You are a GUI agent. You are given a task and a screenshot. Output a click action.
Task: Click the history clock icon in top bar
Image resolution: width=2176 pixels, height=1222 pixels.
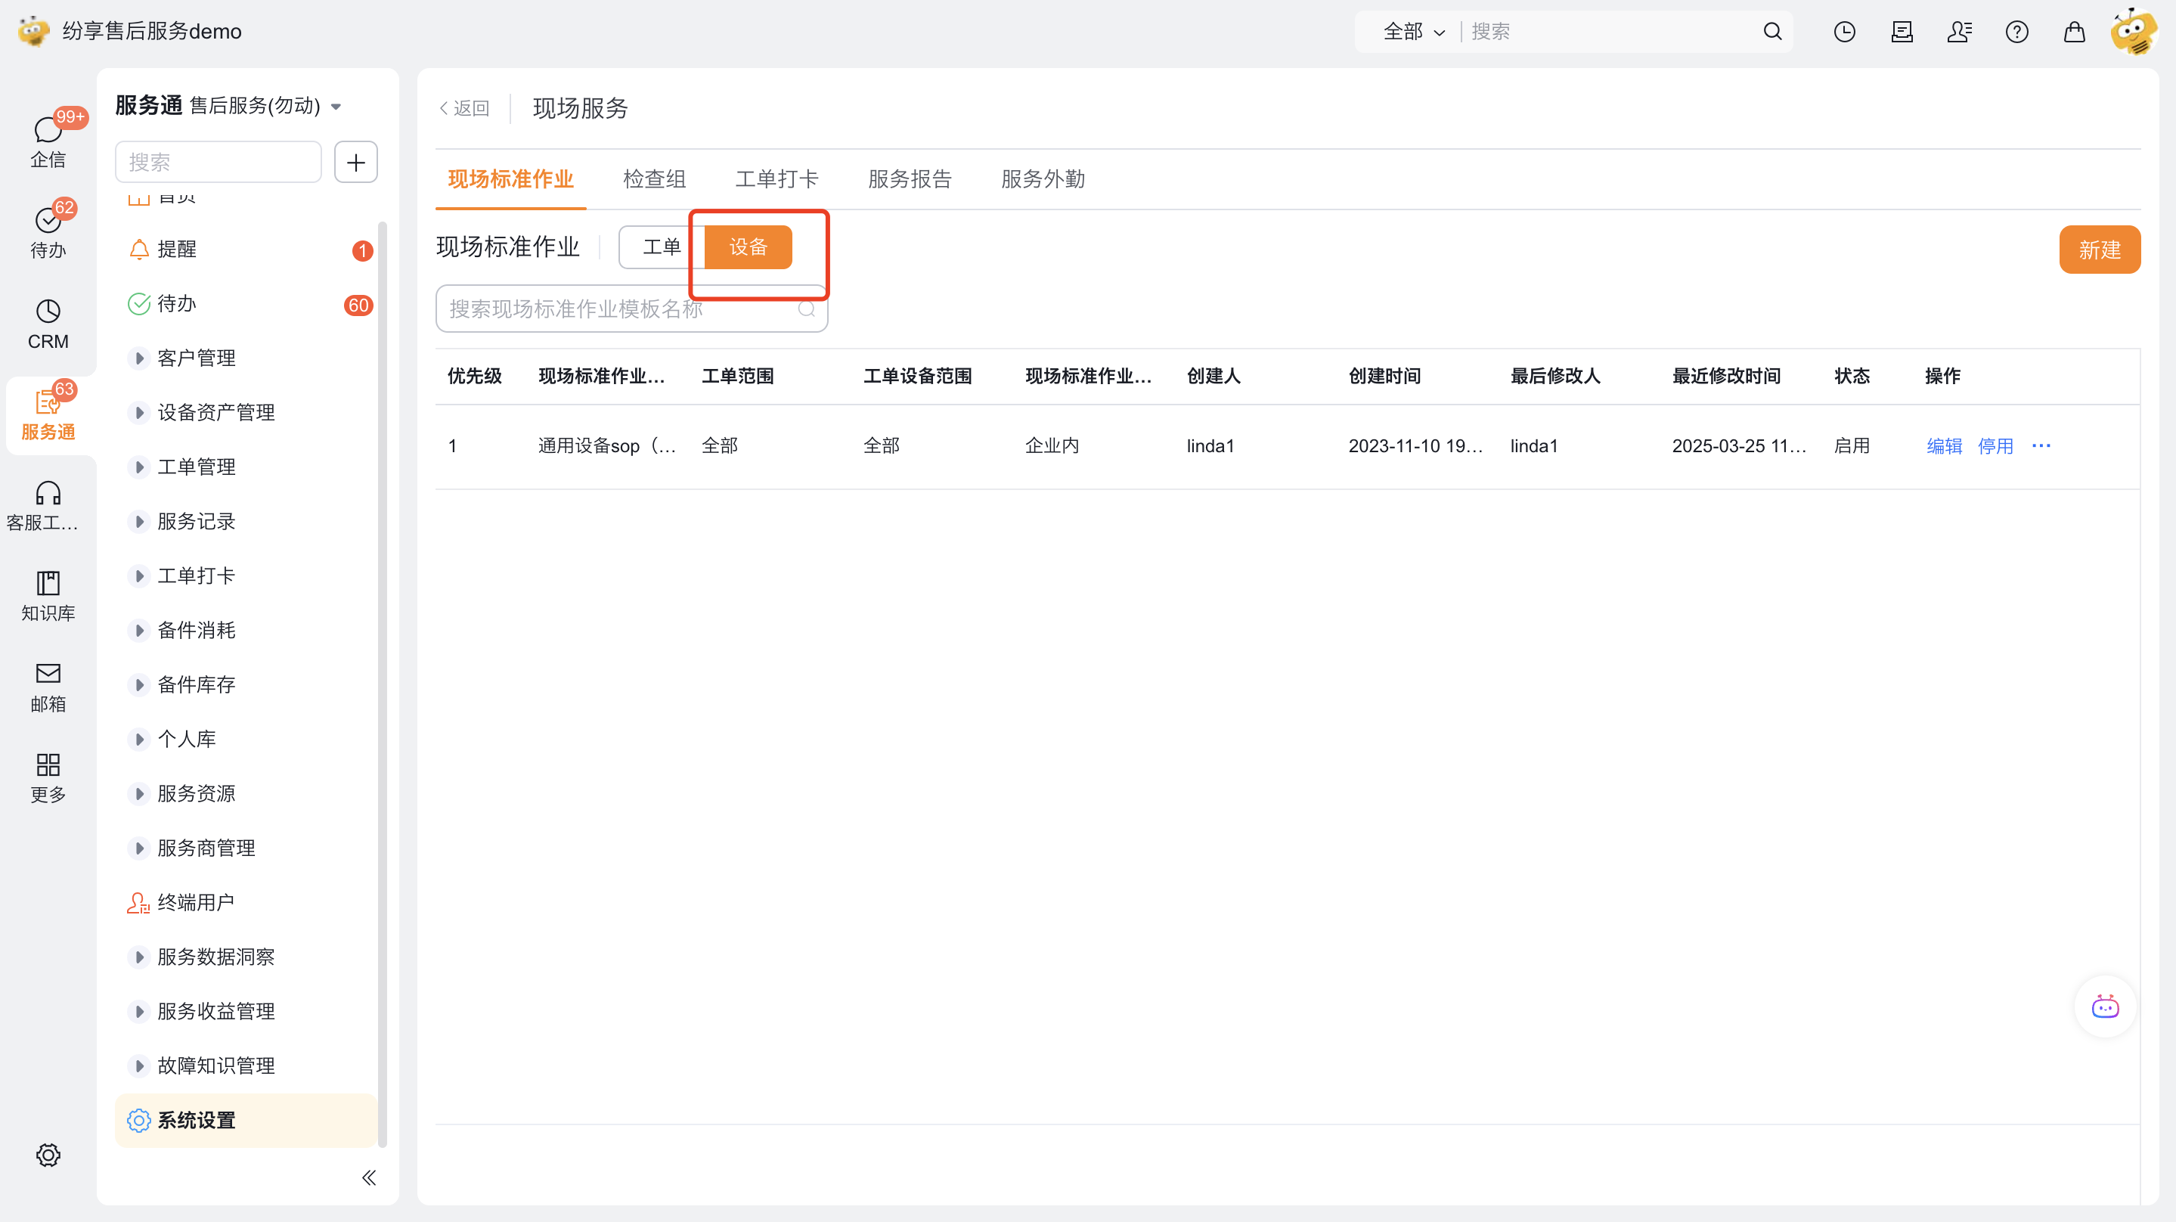click(x=1844, y=31)
